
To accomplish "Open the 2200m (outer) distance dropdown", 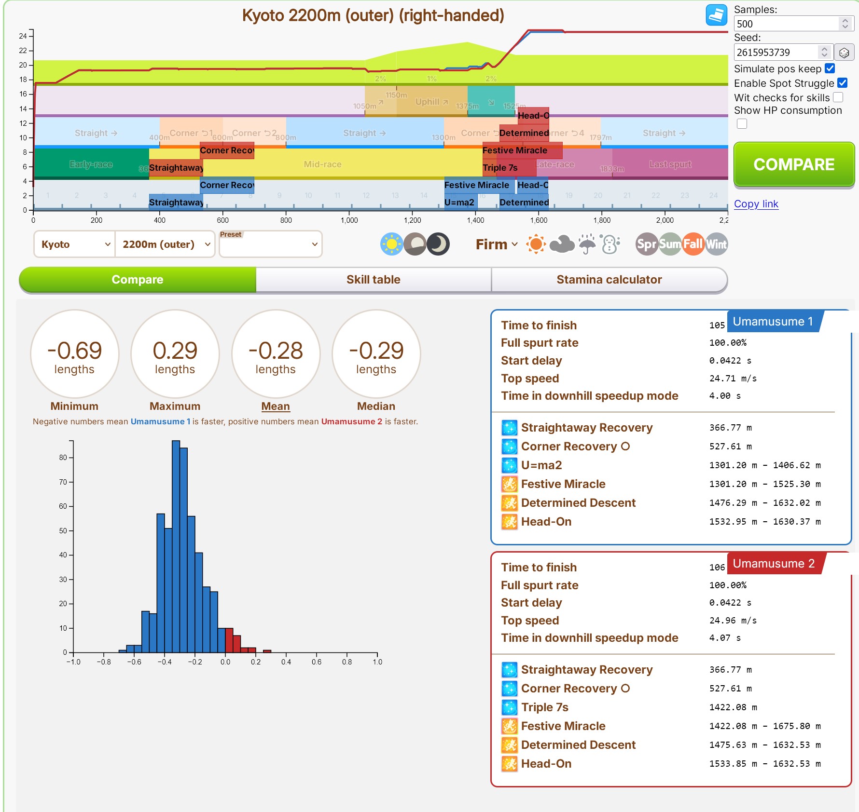I will click(x=165, y=244).
